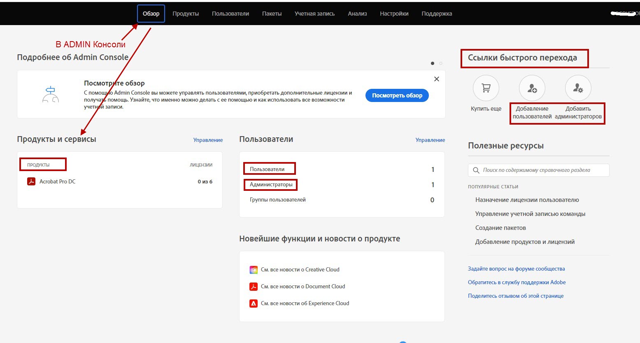Click the ПРОДУКТЫ column header
The height and width of the screenshot is (343, 640).
pos(38,165)
